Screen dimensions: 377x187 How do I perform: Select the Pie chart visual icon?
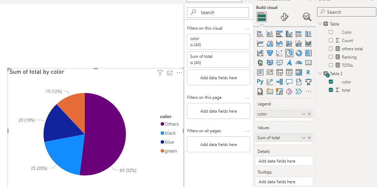289,53
